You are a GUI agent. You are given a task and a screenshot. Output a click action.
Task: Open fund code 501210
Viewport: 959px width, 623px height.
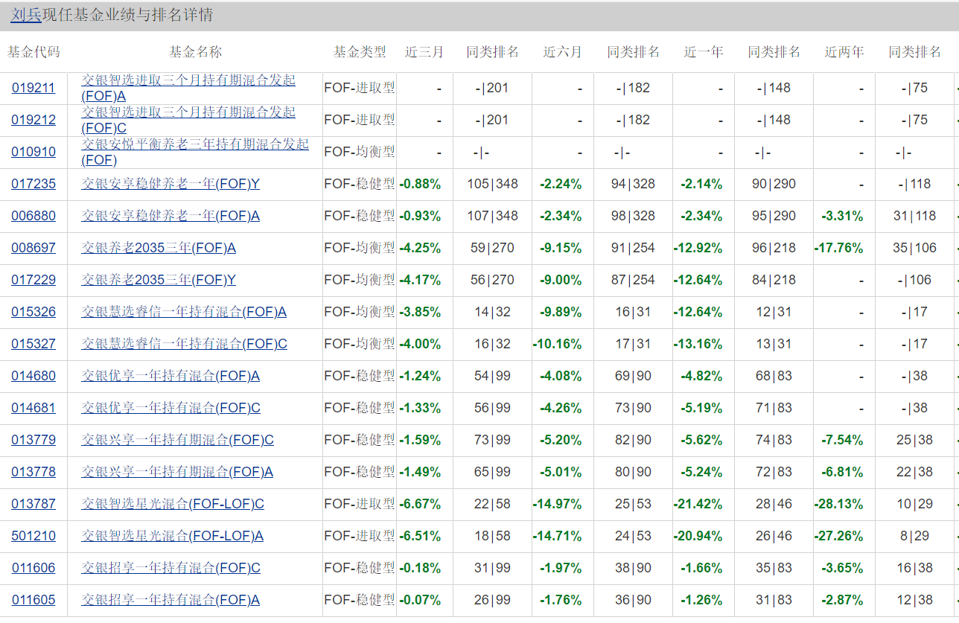[34, 536]
